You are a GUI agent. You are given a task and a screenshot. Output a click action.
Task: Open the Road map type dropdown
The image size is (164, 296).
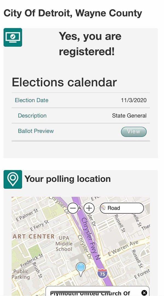click(122, 208)
